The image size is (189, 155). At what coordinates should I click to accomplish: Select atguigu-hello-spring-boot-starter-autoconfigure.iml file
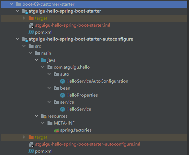(x=87, y=144)
